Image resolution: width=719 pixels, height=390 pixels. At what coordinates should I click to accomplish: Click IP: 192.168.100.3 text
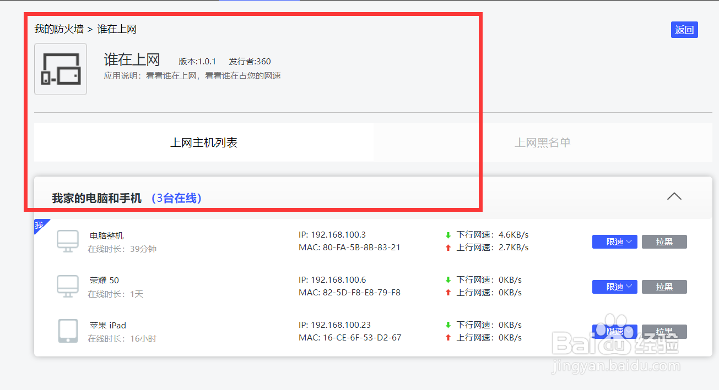pos(332,235)
